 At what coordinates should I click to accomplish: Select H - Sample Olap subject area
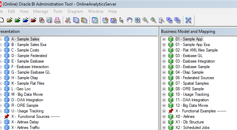(x=25, y=78)
